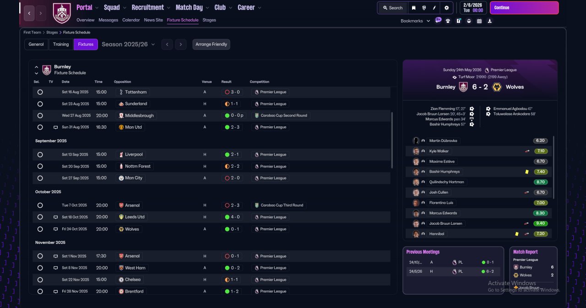The image size is (586, 308).
Task: Open the Overview sub-tab
Action: [86, 20]
